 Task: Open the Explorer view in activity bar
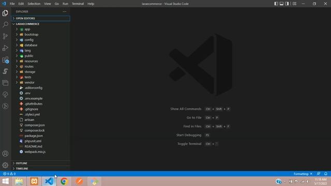coord(5,13)
